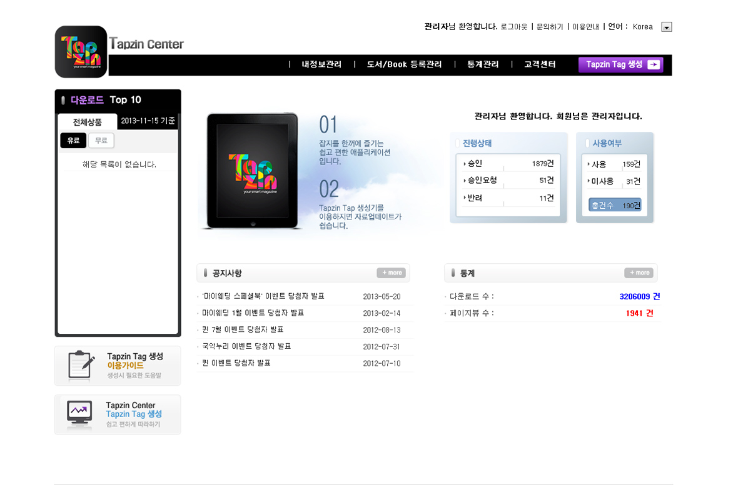Open the 내정보관리 menu

click(321, 64)
